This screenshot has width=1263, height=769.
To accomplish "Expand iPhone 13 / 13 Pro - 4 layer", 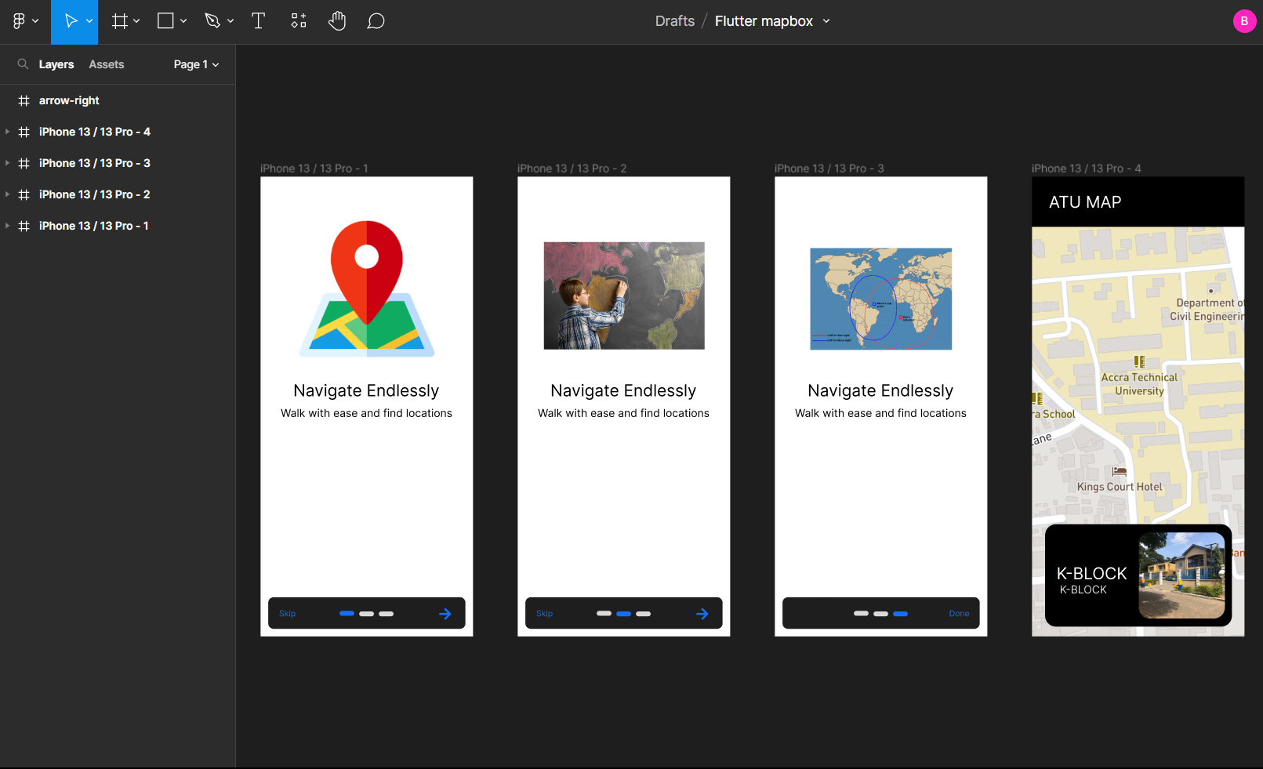I will tap(7, 132).
